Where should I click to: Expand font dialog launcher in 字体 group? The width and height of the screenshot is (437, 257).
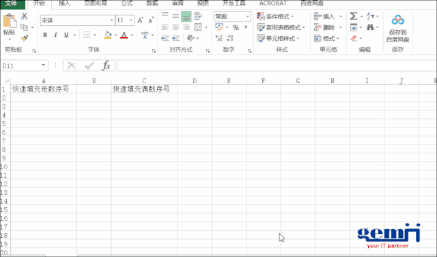[154, 51]
